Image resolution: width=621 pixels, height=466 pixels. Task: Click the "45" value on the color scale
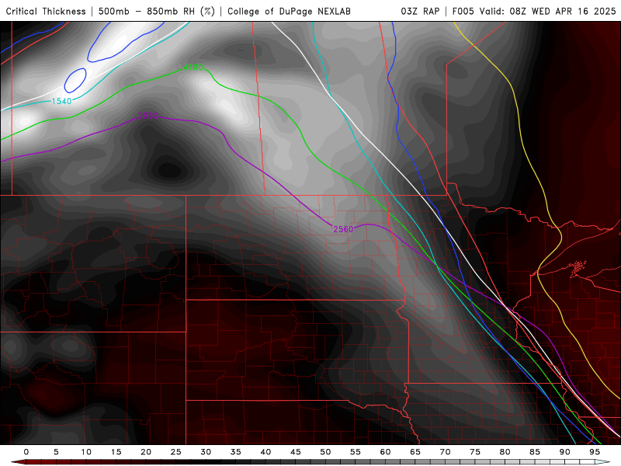(296, 452)
